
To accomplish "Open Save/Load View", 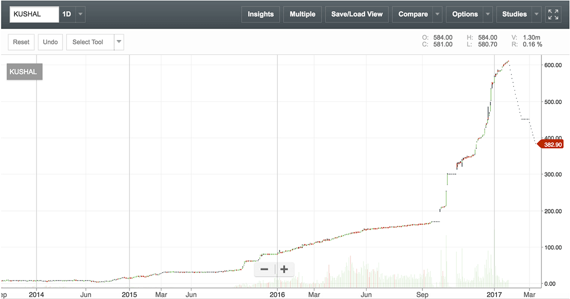I will coord(356,14).
